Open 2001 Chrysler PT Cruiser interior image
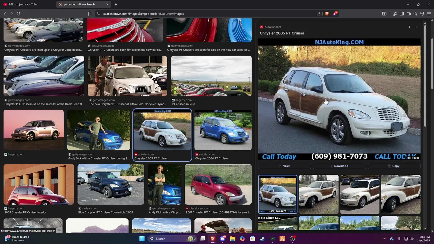Image resolution: width=434 pixels, height=244 pixels. pyautogui.click(x=39, y=184)
